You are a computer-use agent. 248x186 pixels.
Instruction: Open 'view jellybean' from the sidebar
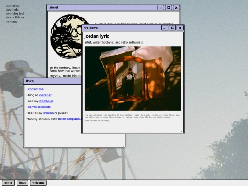pos(15,17)
